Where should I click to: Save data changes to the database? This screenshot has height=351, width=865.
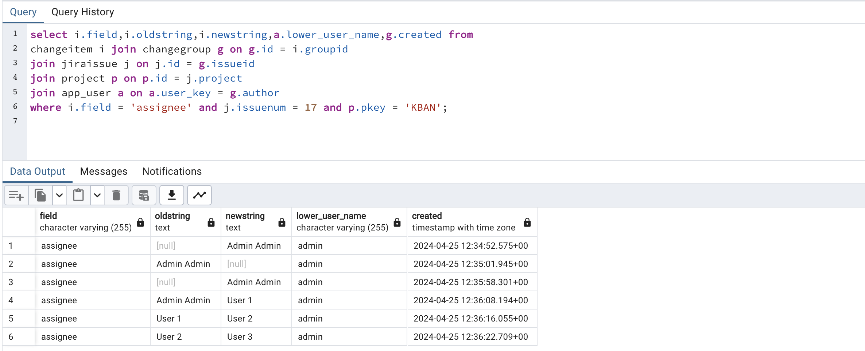(x=144, y=195)
